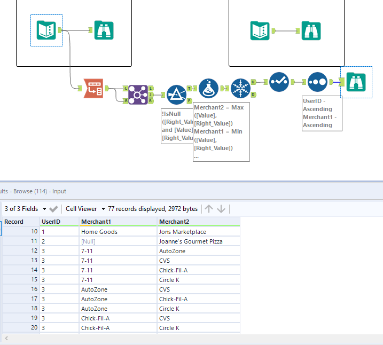
Task: Select the Home Goods cell
Action: (x=118, y=232)
